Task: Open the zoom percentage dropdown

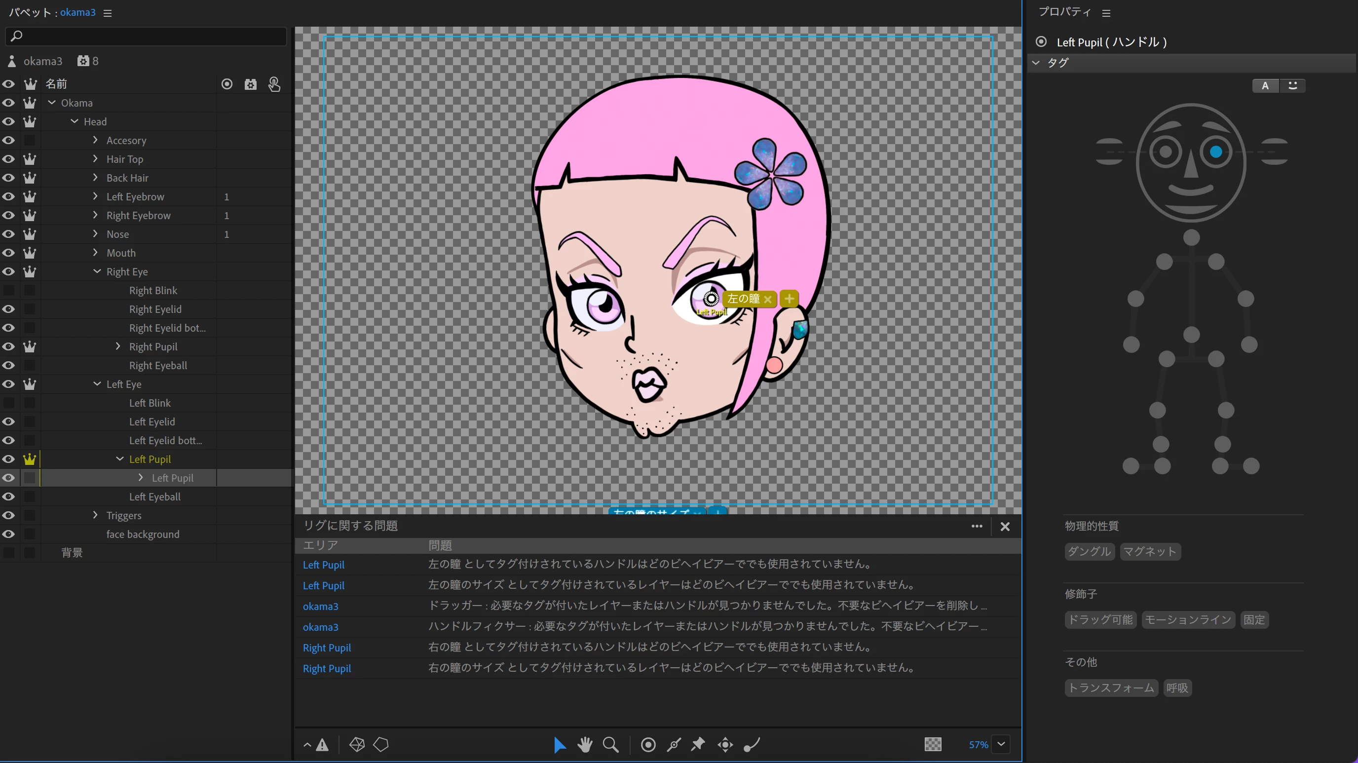Action: pos(1001,745)
